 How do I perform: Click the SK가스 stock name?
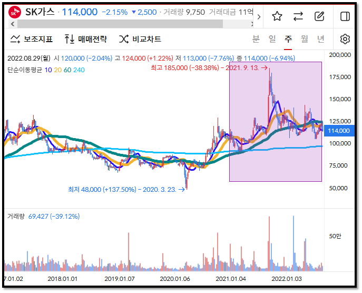click(40, 12)
